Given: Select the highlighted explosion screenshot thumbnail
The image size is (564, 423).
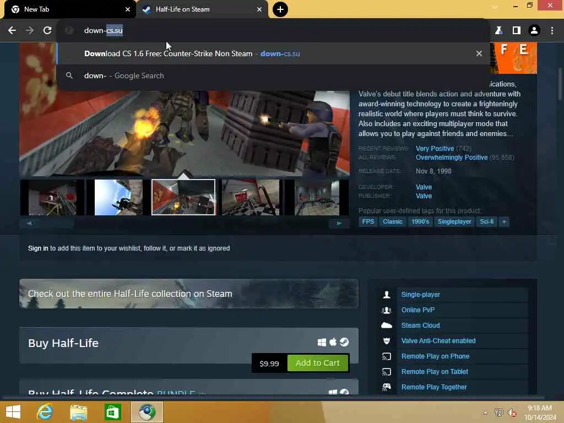Looking at the screenshot, I should (183, 198).
